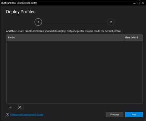Open the Enterprise Deployment Guide link
Image resolution: width=146 pixels, height=121 pixels.
pos(27,115)
